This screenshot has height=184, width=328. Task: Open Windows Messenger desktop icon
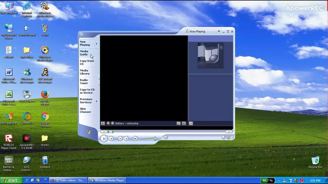pos(27,76)
